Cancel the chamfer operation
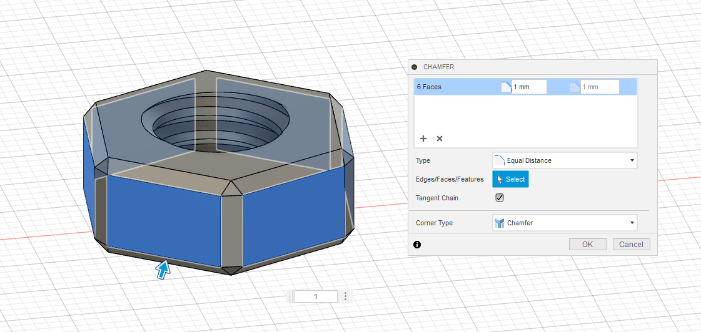Viewport: 701px width, 332px height. [632, 244]
